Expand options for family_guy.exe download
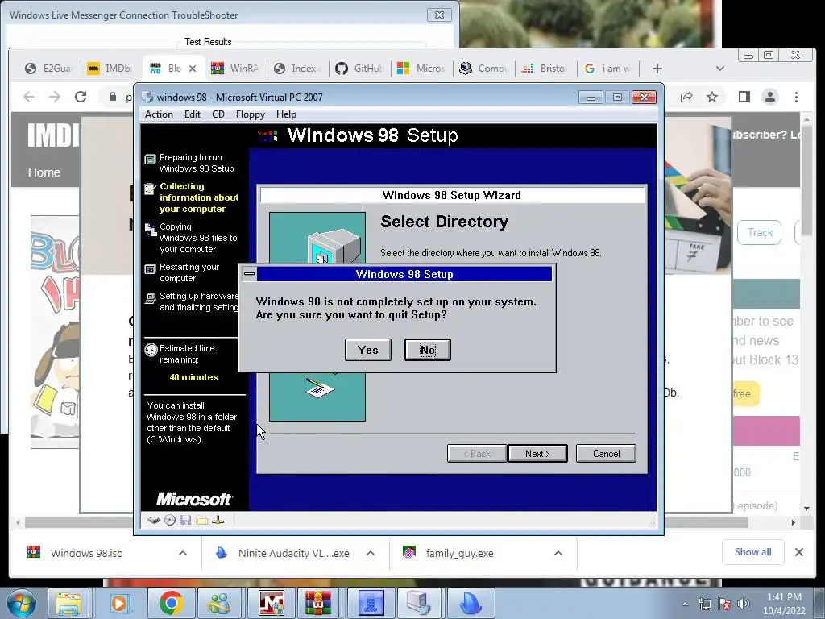 [558, 553]
